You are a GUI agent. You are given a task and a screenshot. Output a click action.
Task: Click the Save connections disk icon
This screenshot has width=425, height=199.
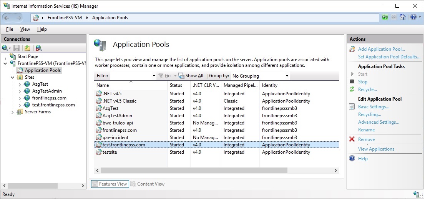[17, 48]
